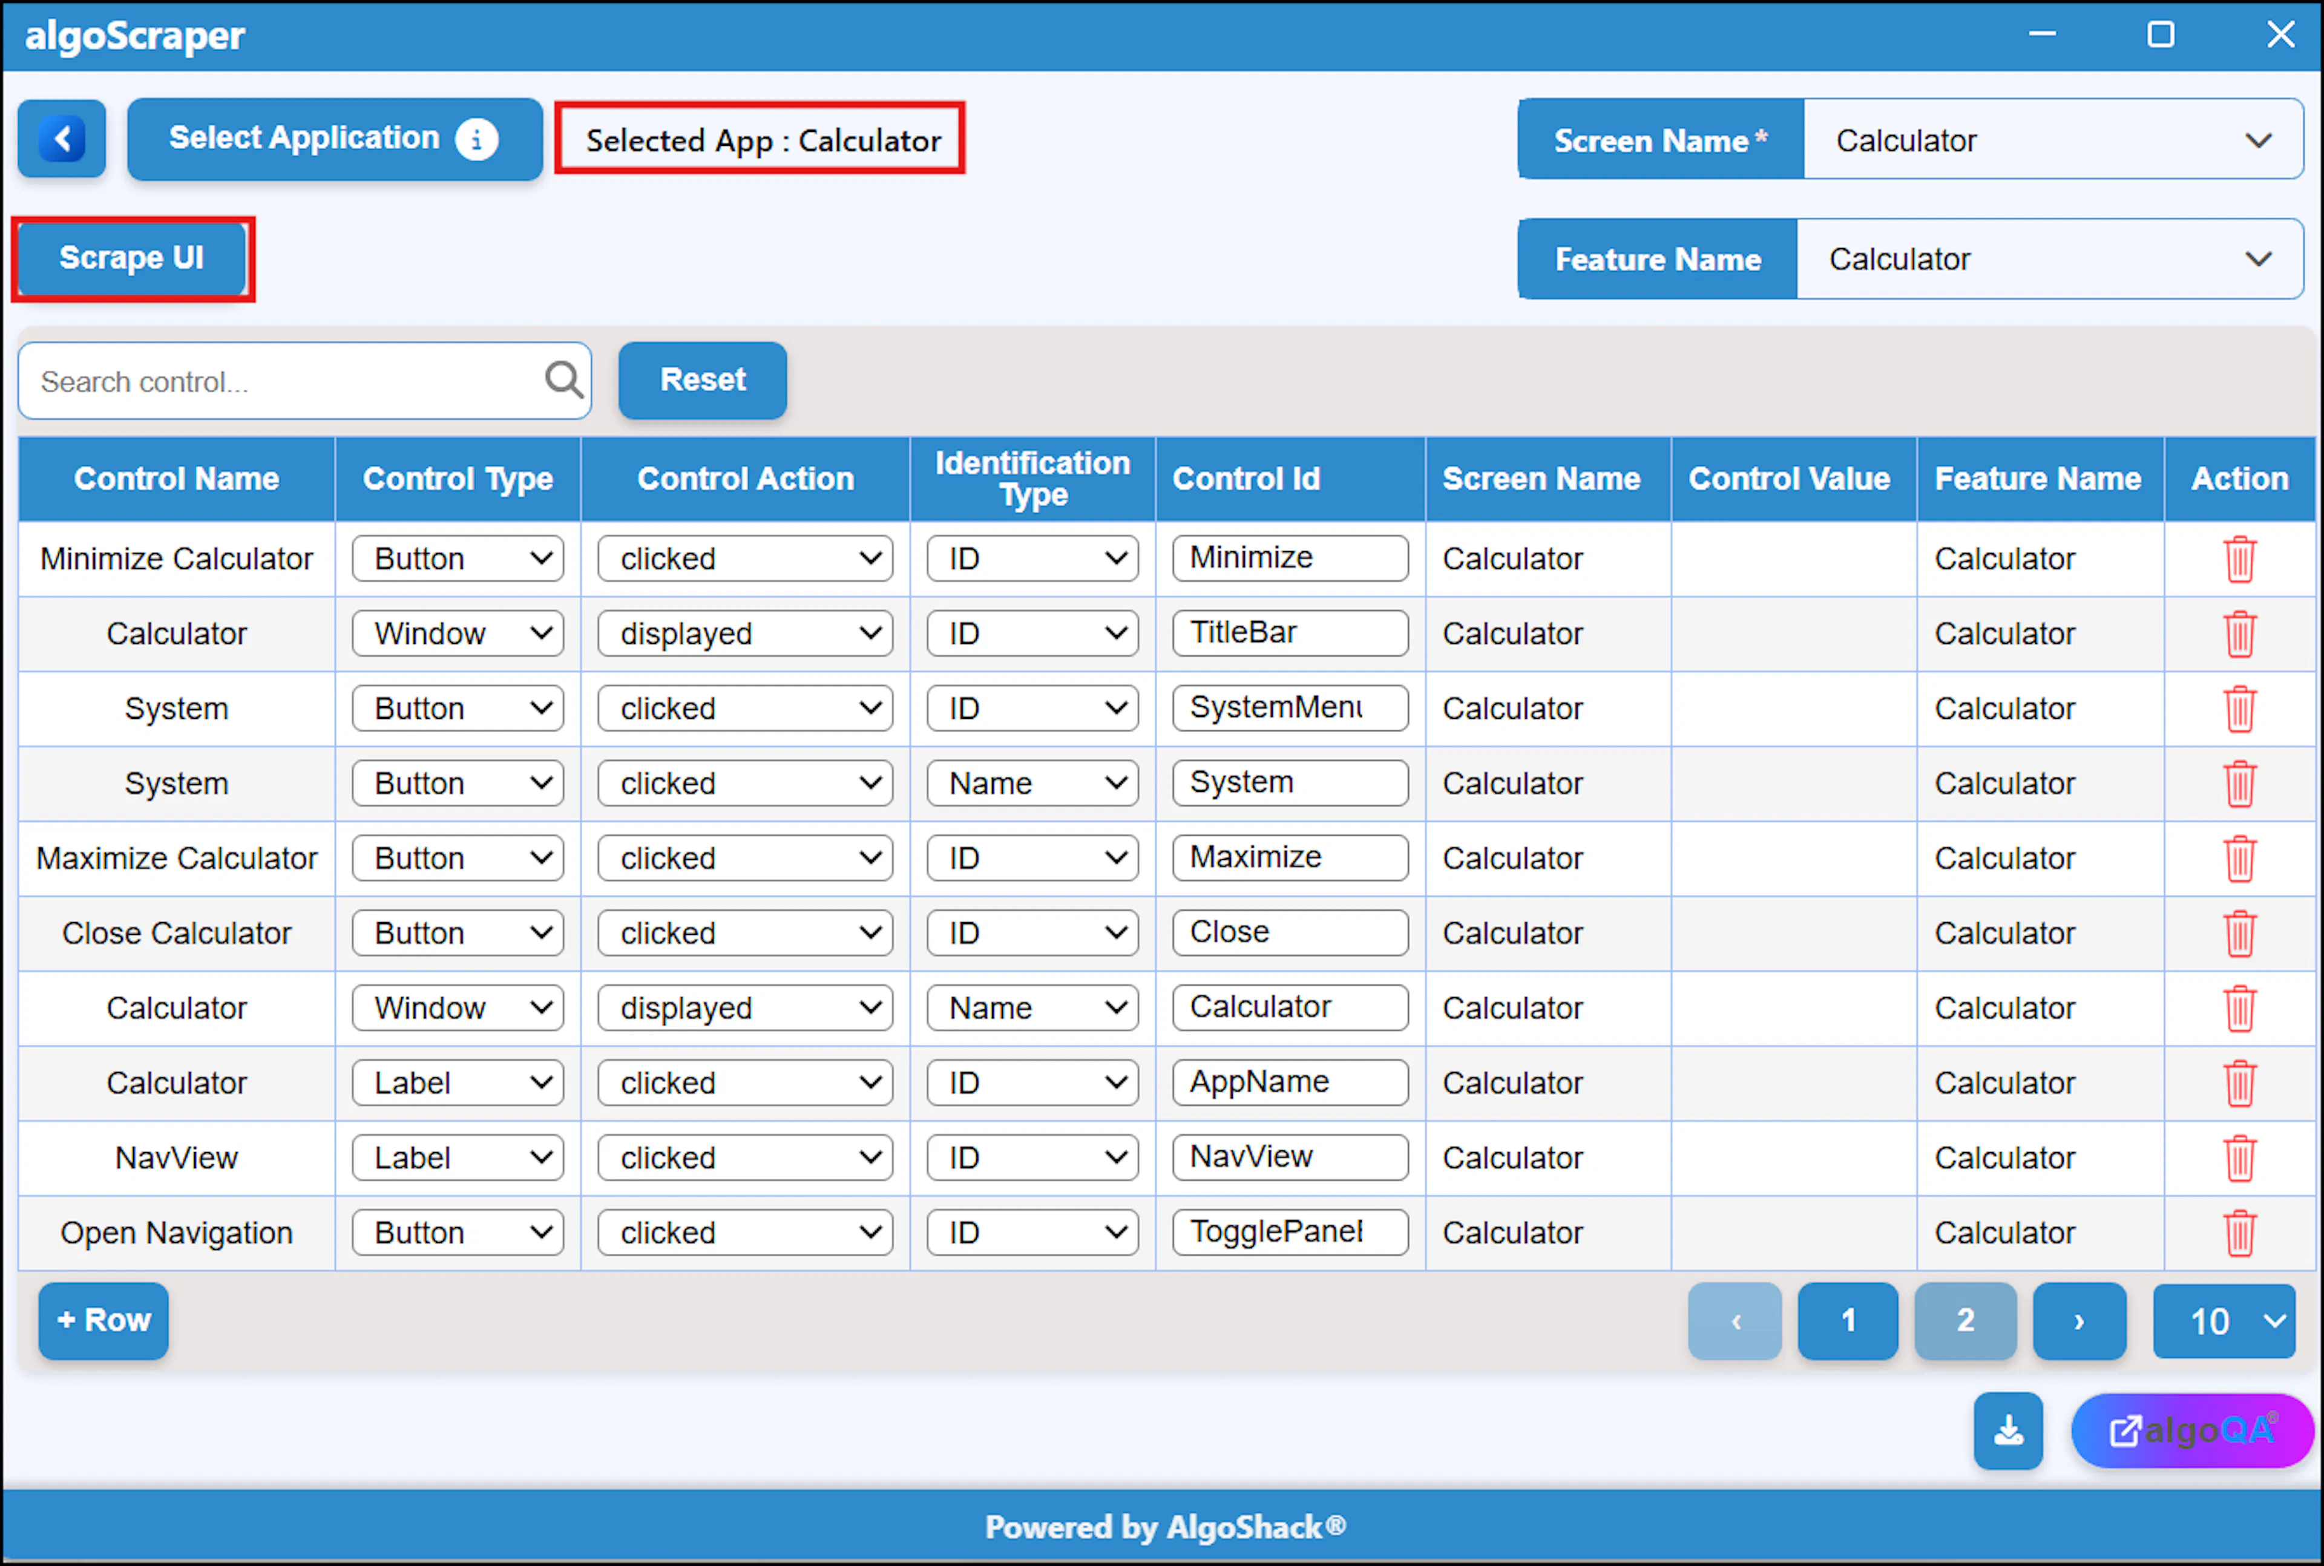Delete the Open Navigation row
Image resolution: width=2324 pixels, height=1566 pixels.
[2239, 1233]
